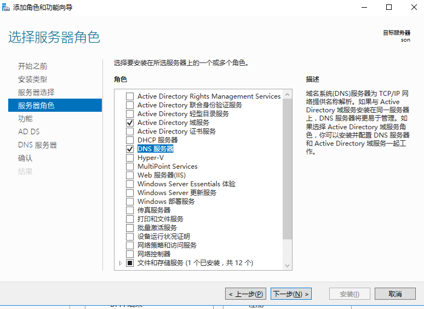The width and height of the screenshot is (424, 309).
Task: Click the roles list scrollbar thumb
Action: click(x=287, y=169)
